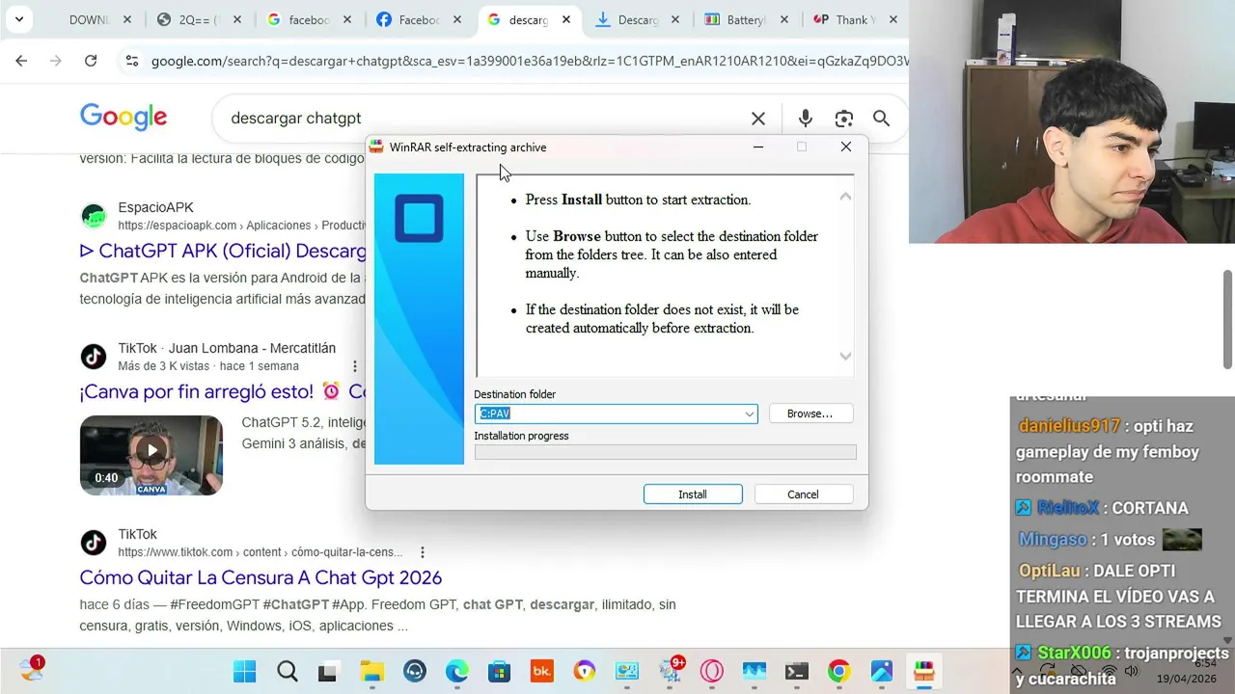Open weather widget with notification badge
Screen dimensions: 1235x694
click(31, 669)
